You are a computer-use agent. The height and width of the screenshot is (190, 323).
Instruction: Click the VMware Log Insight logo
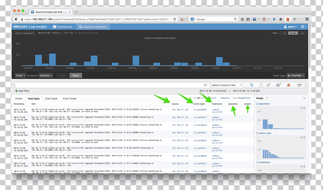point(30,27)
